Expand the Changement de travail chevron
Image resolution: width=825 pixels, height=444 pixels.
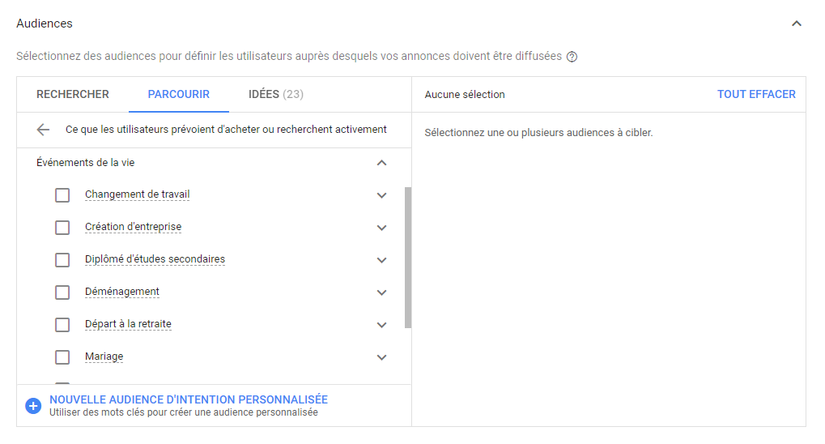click(382, 195)
